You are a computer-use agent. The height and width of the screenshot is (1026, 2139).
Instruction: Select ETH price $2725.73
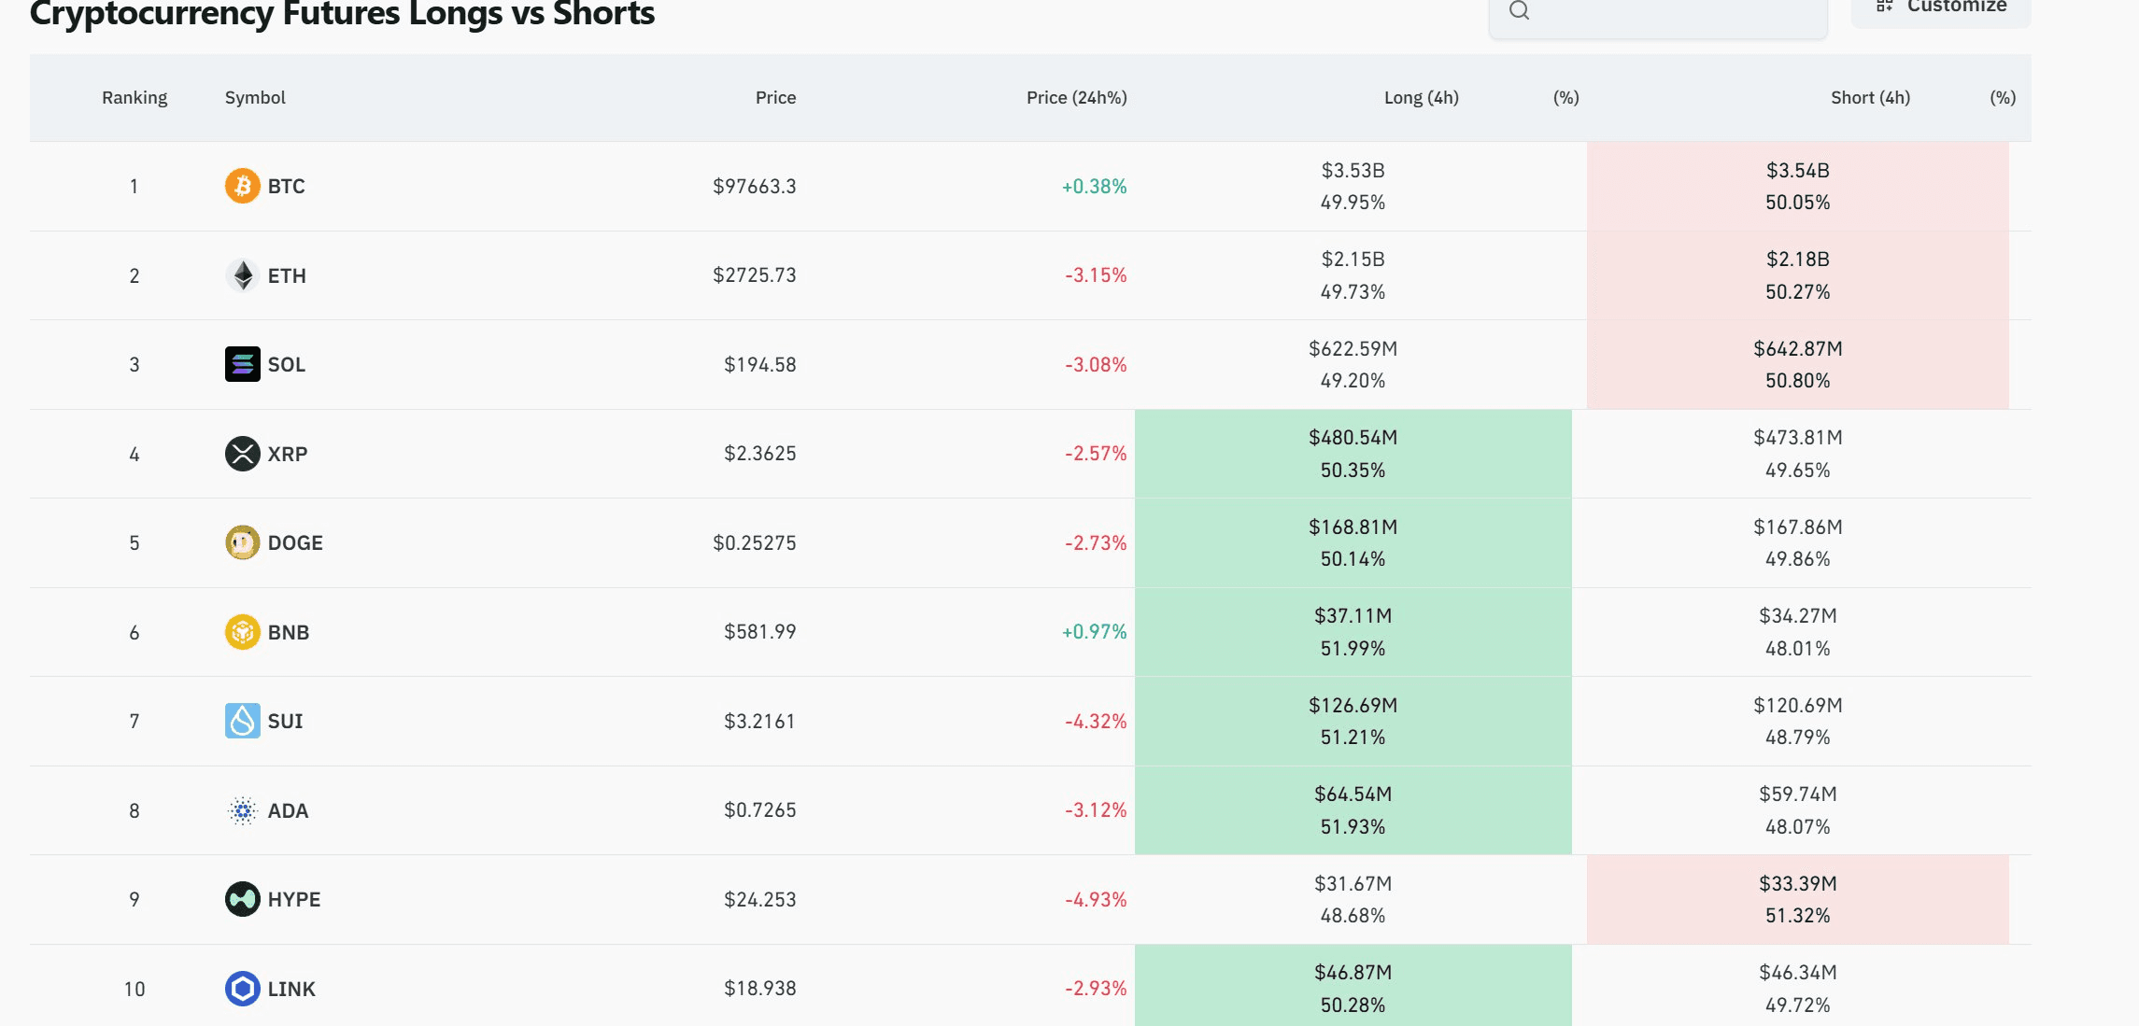755,274
